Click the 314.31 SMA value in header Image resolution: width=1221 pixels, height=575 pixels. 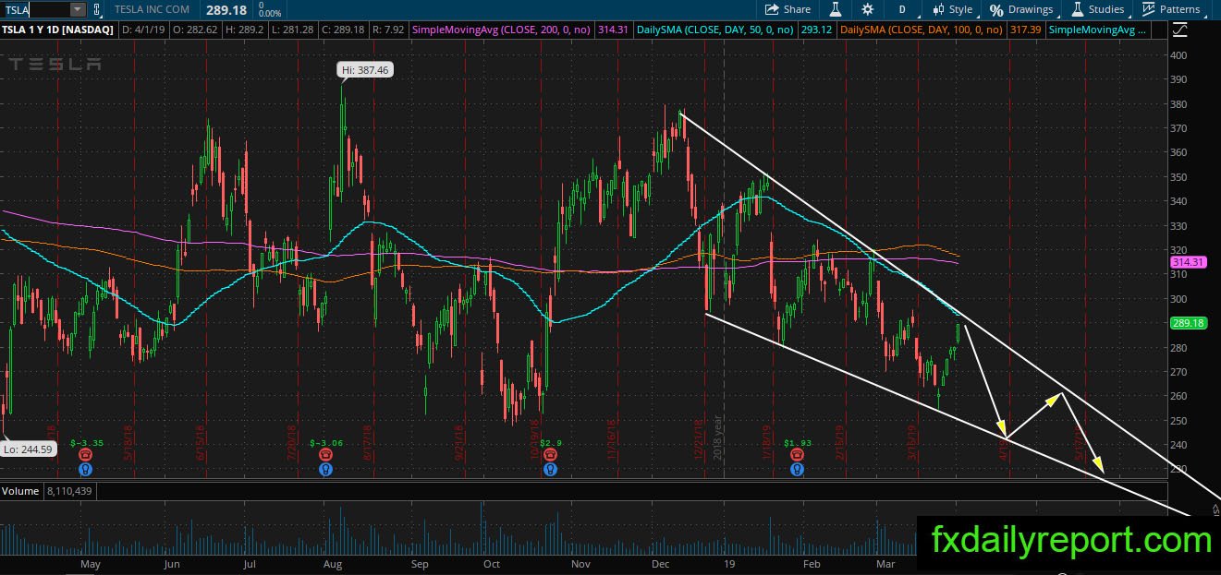[614, 30]
